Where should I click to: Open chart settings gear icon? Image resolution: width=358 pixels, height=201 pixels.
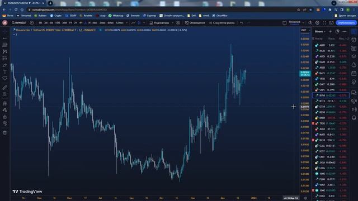(317, 23)
